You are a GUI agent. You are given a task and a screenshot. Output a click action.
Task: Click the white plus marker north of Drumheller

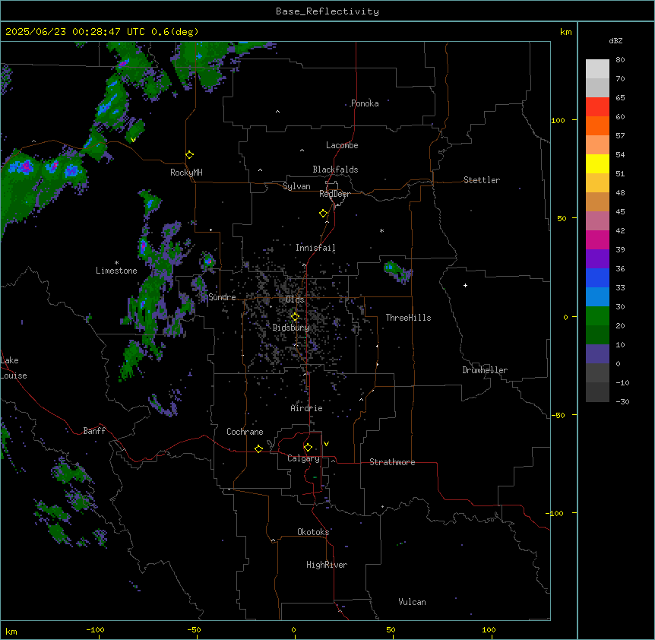click(x=465, y=285)
